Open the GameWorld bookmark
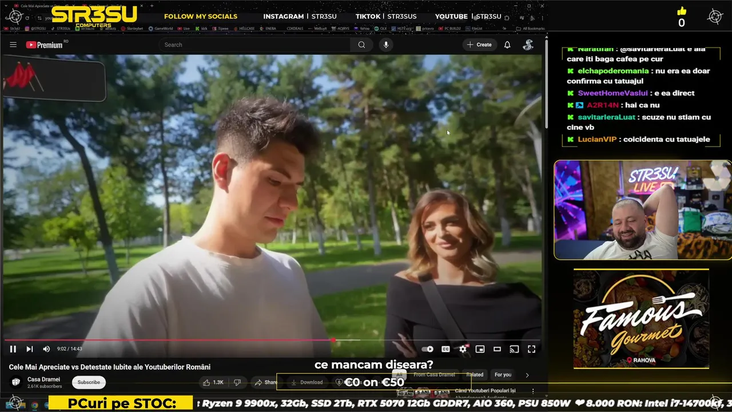The image size is (732, 412). click(161, 28)
